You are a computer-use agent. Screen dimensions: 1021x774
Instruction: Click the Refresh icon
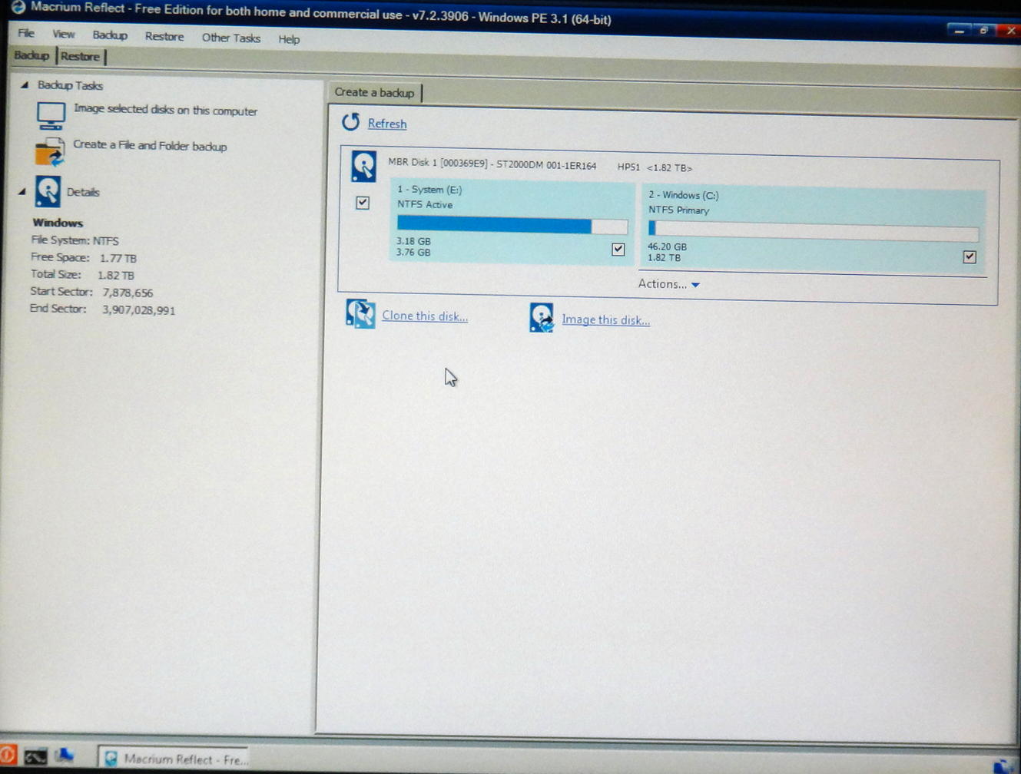(350, 122)
